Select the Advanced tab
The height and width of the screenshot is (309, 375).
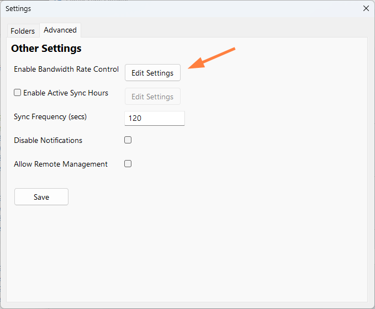tap(60, 30)
